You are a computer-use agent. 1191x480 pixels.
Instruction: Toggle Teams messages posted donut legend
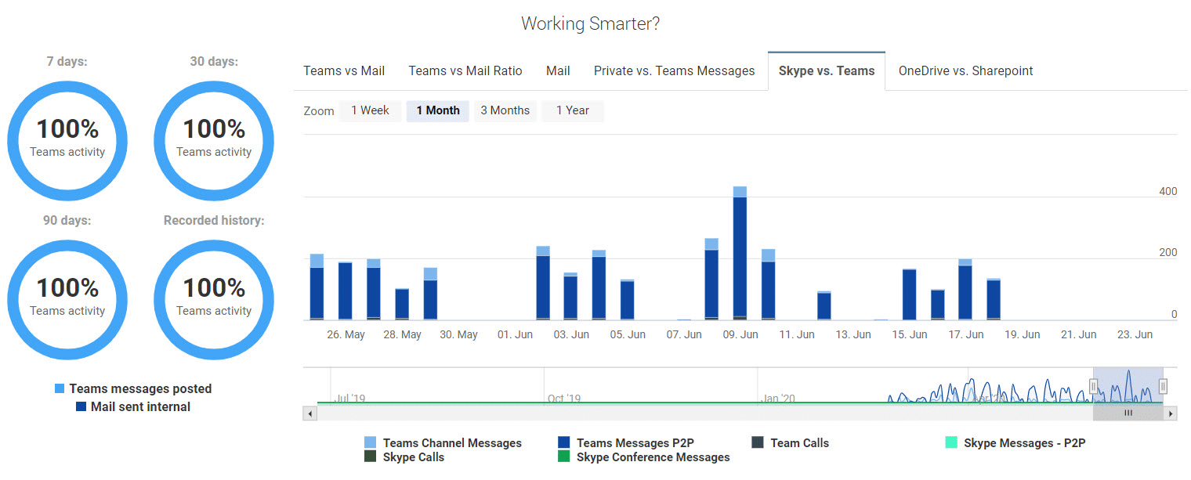coord(139,389)
